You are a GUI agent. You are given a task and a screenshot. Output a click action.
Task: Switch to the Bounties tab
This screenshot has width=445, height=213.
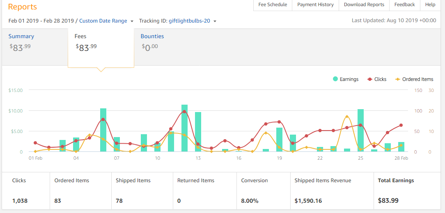(x=152, y=36)
